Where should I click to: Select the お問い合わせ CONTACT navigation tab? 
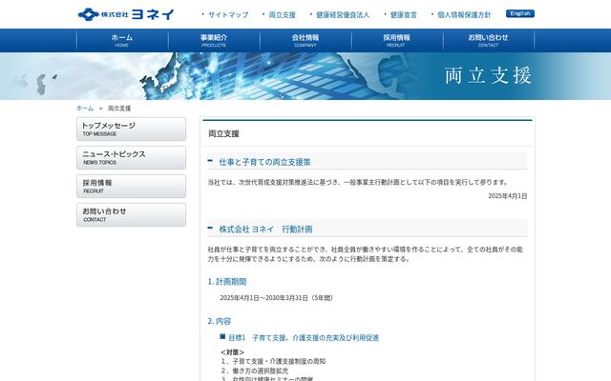(488, 40)
